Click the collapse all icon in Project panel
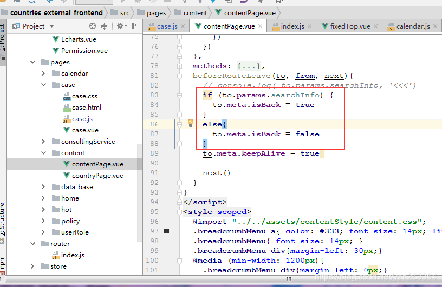Viewport: 442px width, 287px height. [x=105, y=26]
